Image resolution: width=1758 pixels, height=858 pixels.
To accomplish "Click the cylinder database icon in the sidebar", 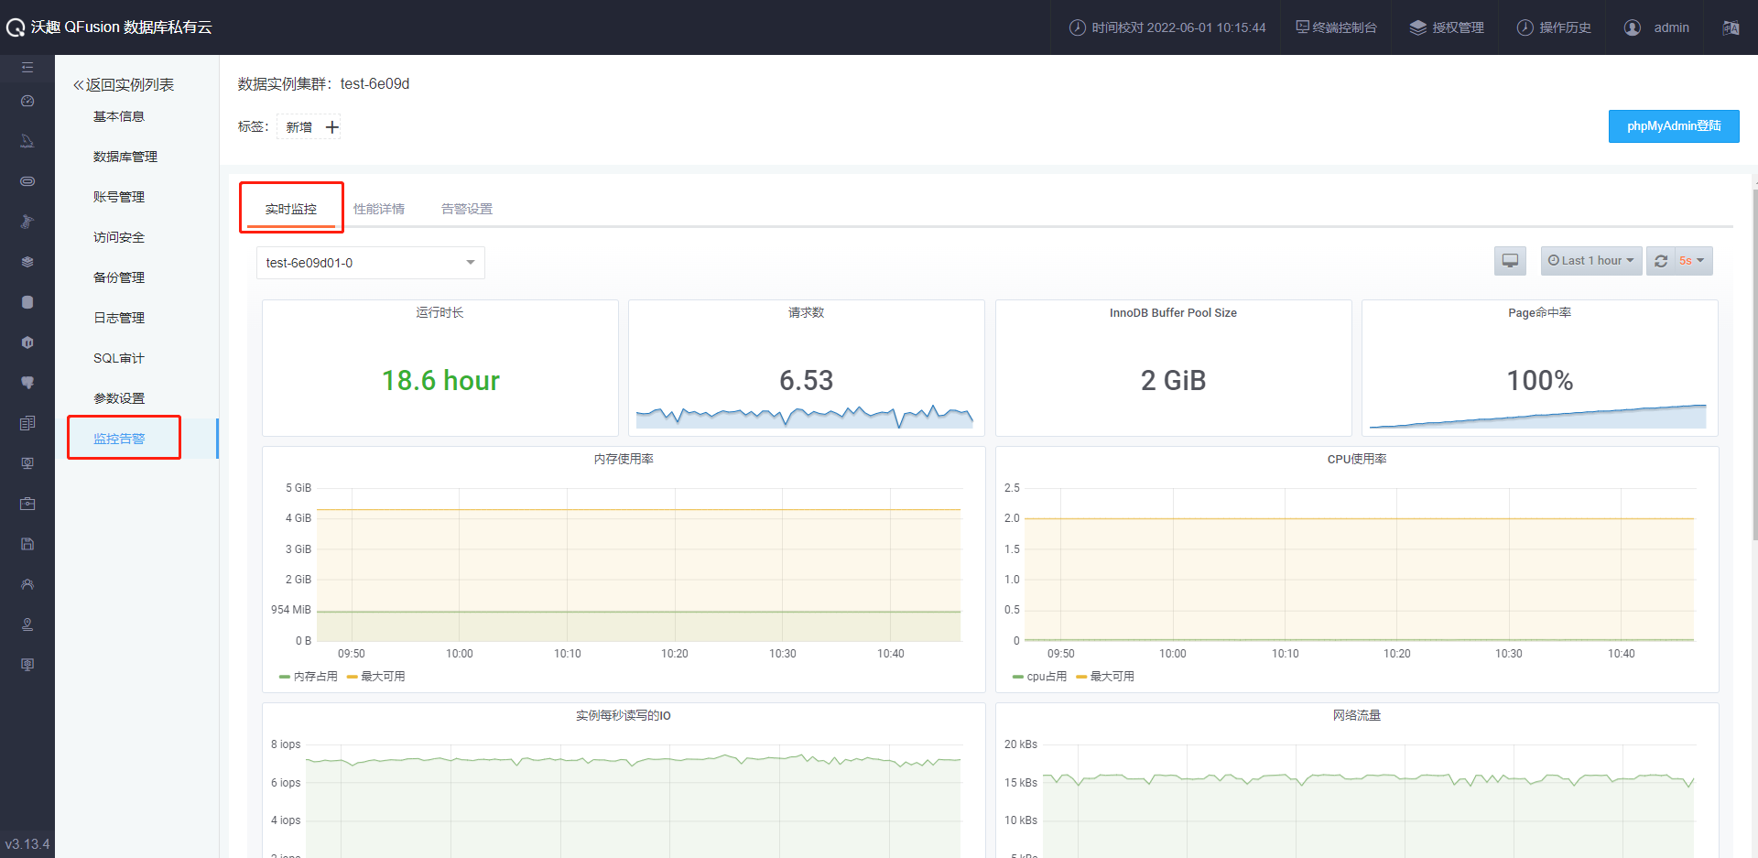I will pos(27,302).
